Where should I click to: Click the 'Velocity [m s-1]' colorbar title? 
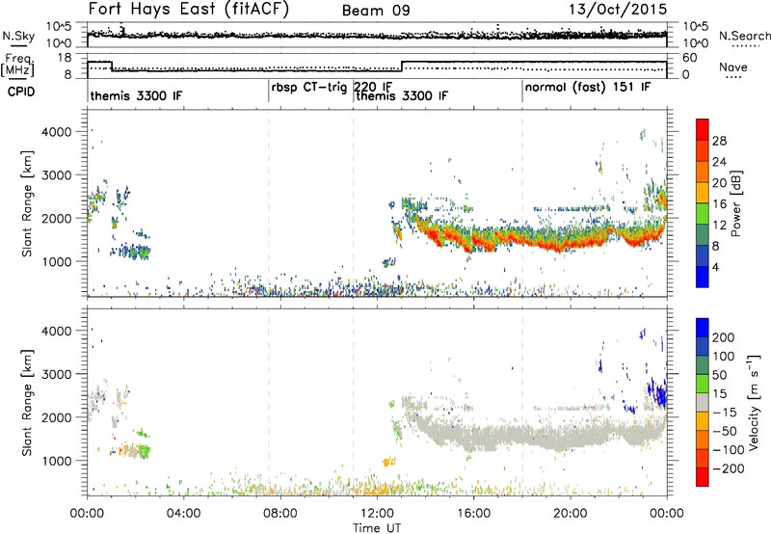coord(753,402)
